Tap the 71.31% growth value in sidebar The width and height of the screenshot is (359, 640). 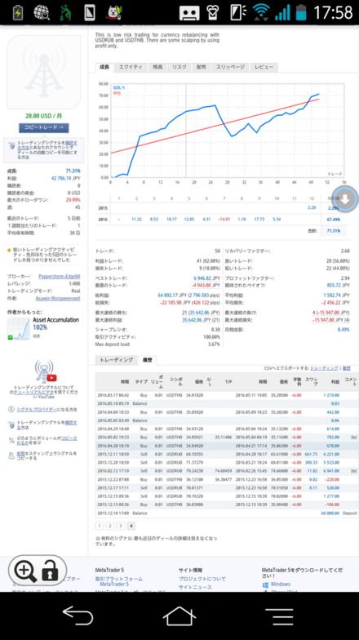coord(73,171)
